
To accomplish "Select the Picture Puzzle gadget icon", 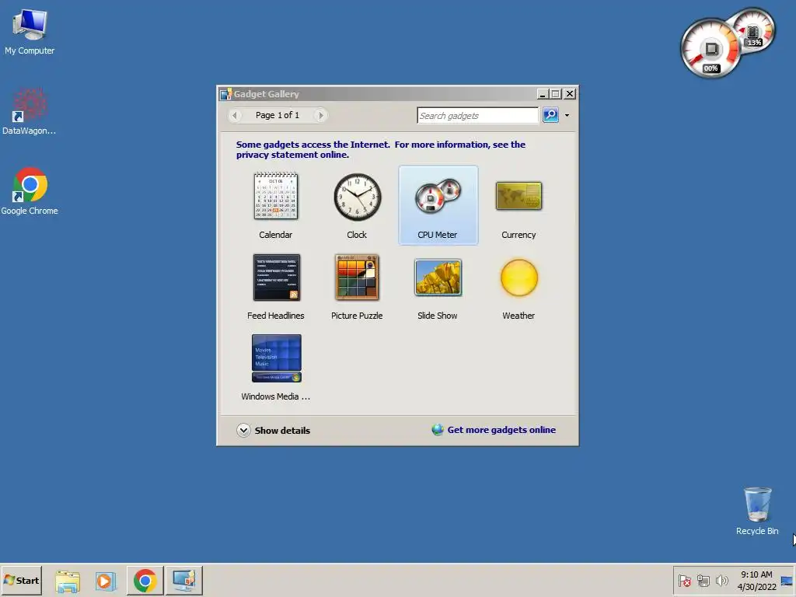I will click(357, 278).
